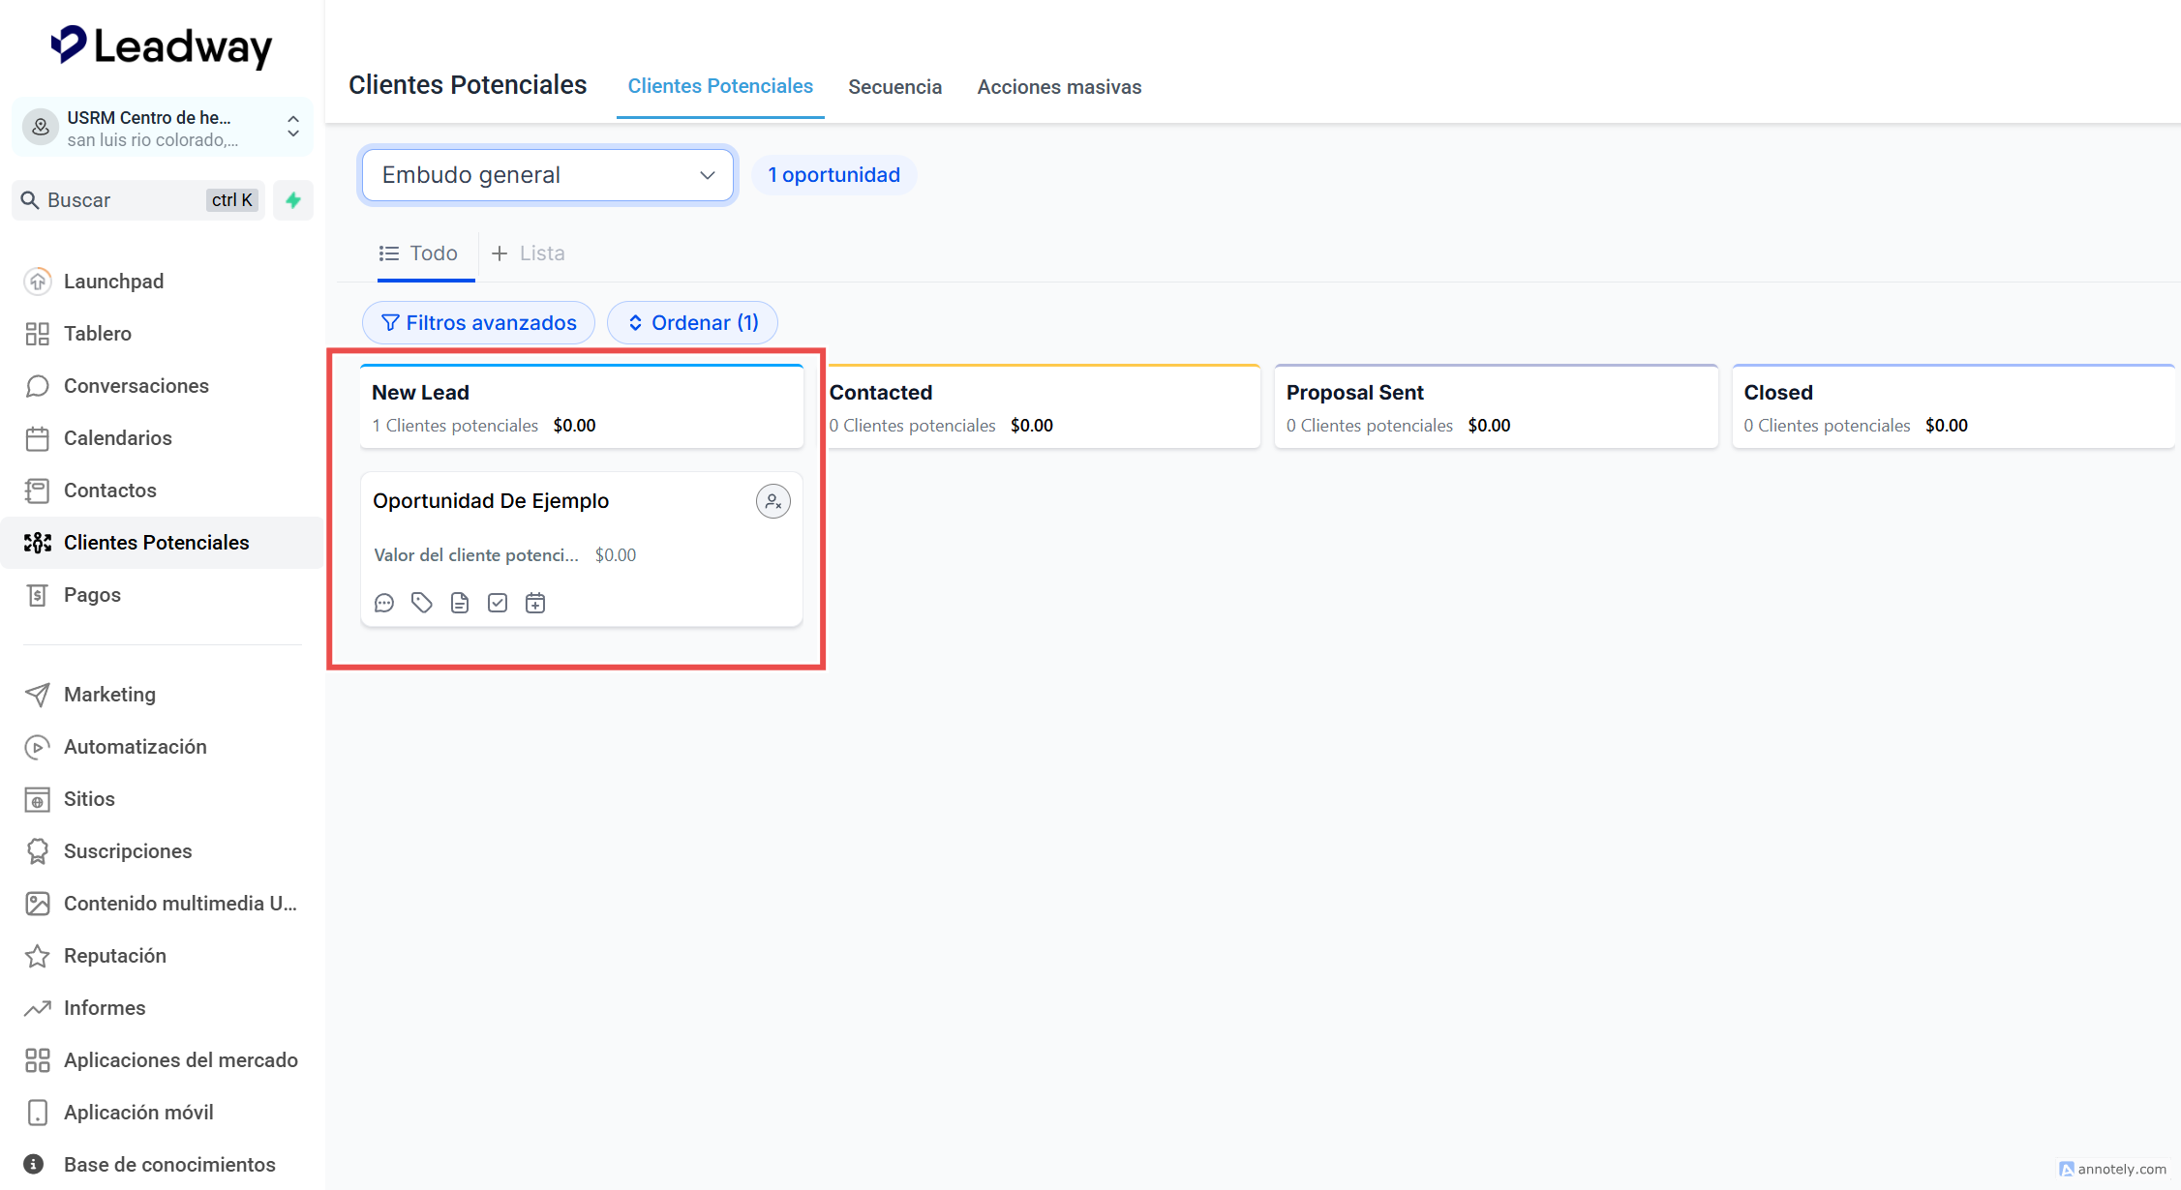This screenshot has width=2181, height=1190.
Task: Expand the Embudo general pipeline dropdown
Action: pos(547,175)
